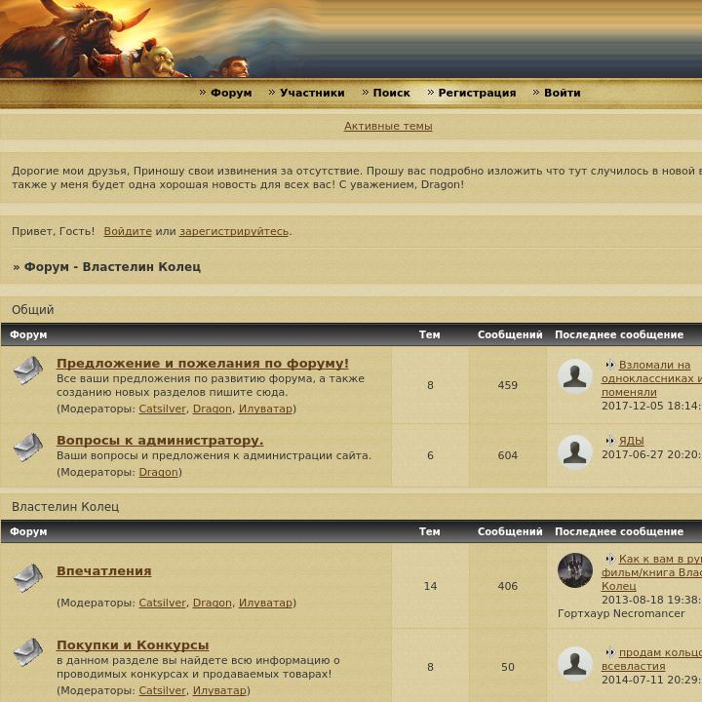Open last post Взломали на одноклассниках
Viewport: 702px width, 702px height.
tap(651, 378)
